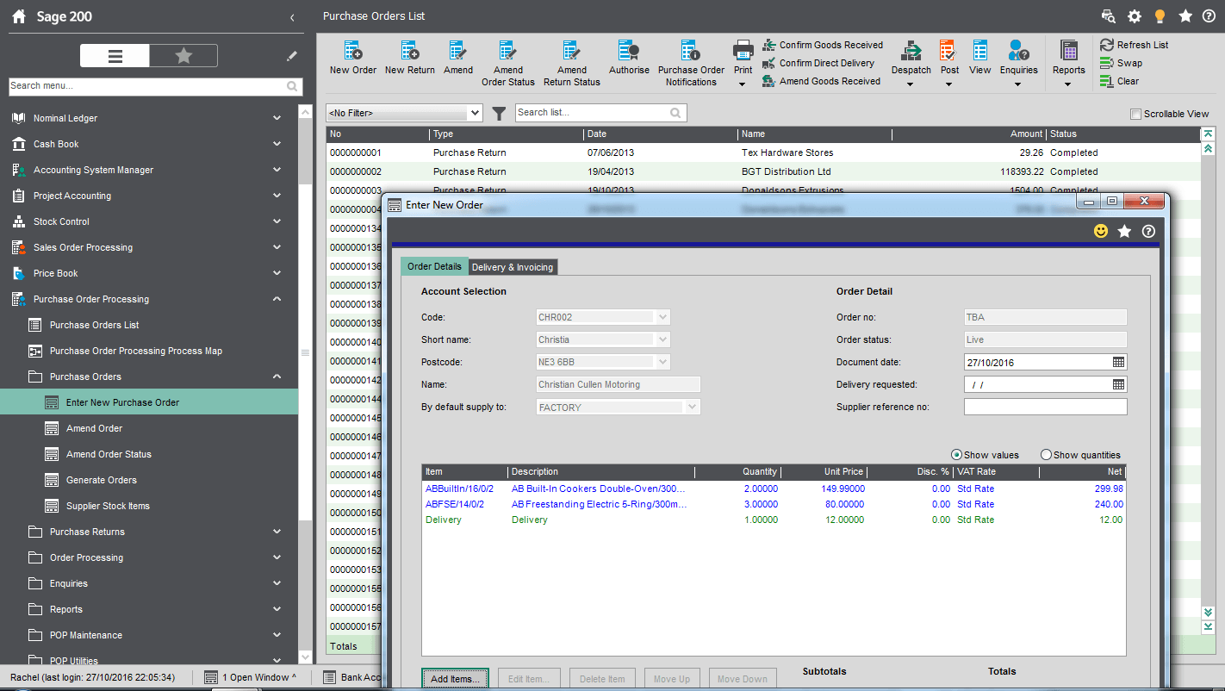This screenshot has height=691, width=1225.
Task: Click the Add Items button
Action: (455, 679)
